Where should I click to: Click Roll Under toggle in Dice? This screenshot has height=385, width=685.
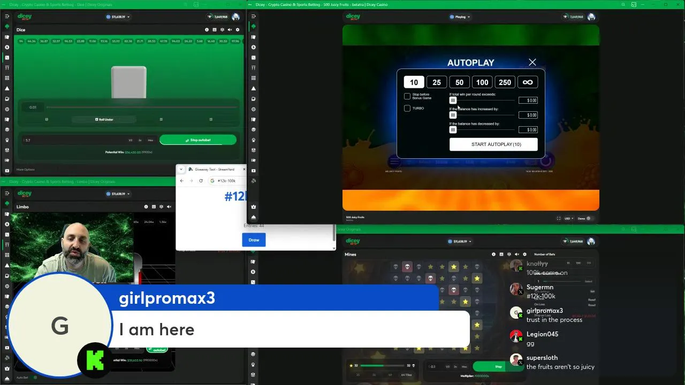(x=104, y=119)
